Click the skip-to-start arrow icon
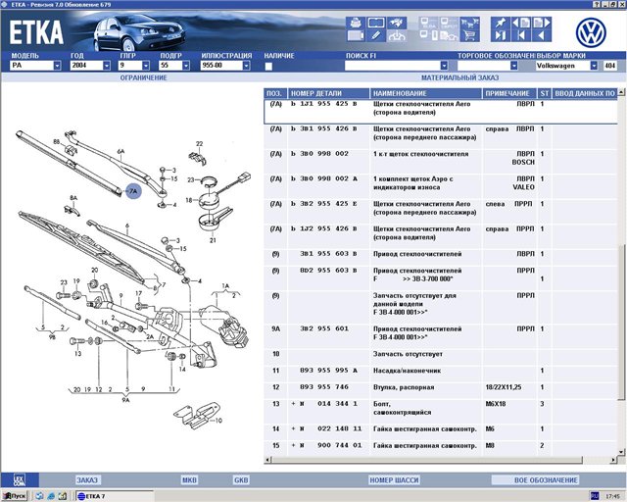This screenshot has width=627, height=502. (520, 35)
